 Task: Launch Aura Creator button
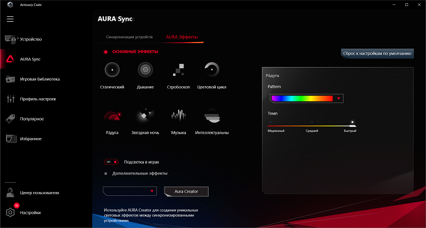coord(186,191)
